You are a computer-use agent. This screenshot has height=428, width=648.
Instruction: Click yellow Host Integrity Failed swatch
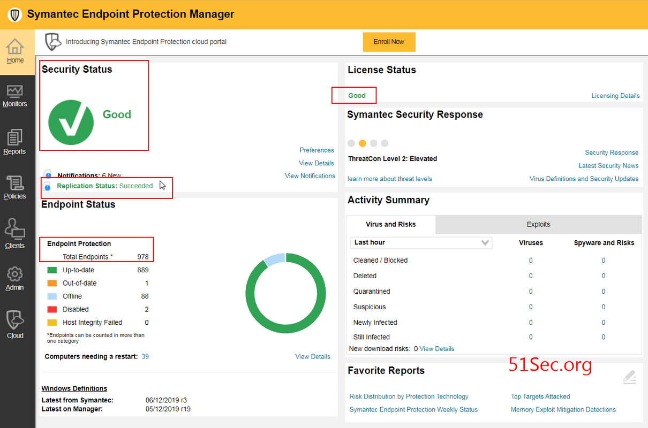[x=52, y=323]
